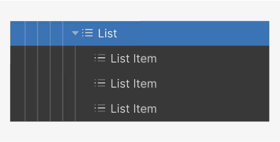Click the bulleted-list icon beside the List label

pos(87,33)
